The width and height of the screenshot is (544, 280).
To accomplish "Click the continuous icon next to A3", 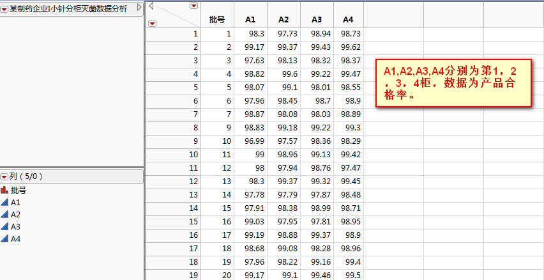I will tap(4, 227).
